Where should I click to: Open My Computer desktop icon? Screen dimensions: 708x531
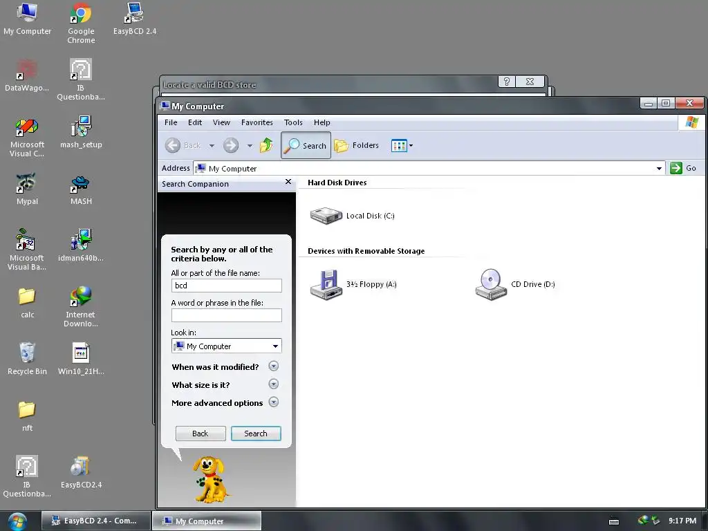[x=27, y=19]
